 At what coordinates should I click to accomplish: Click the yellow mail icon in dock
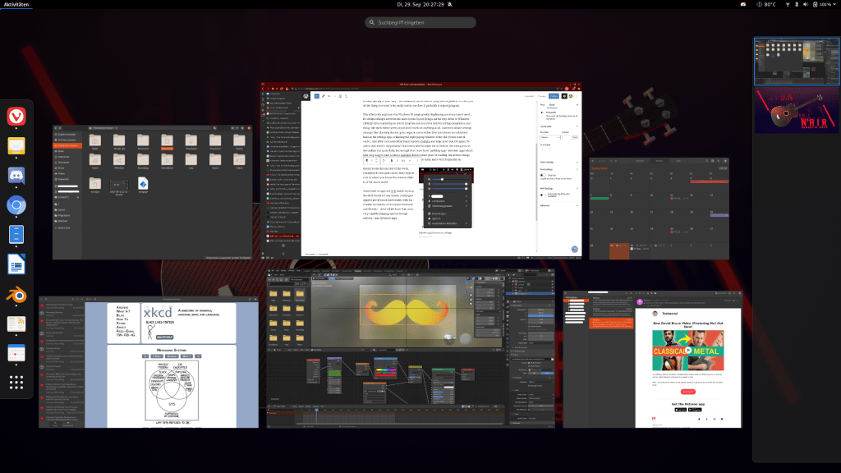tap(16, 146)
